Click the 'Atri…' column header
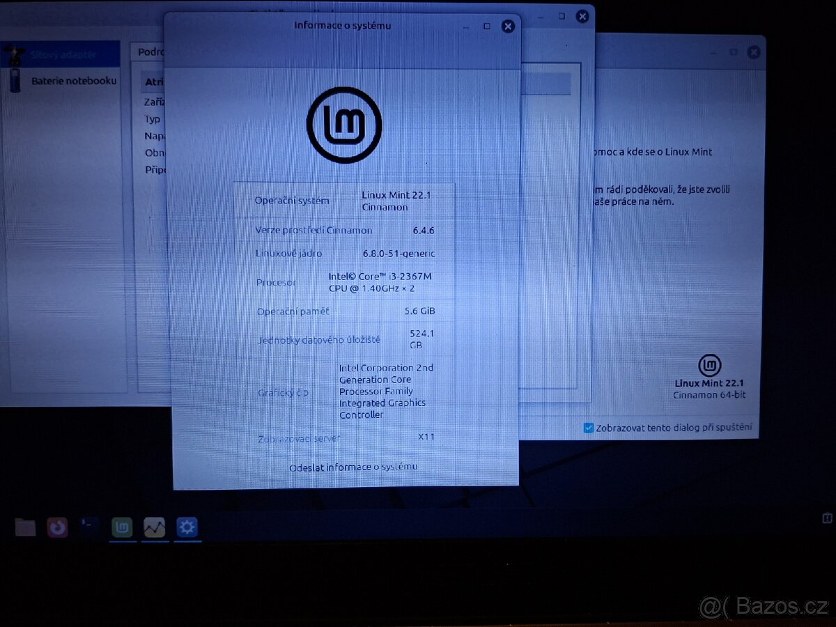 (x=153, y=82)
